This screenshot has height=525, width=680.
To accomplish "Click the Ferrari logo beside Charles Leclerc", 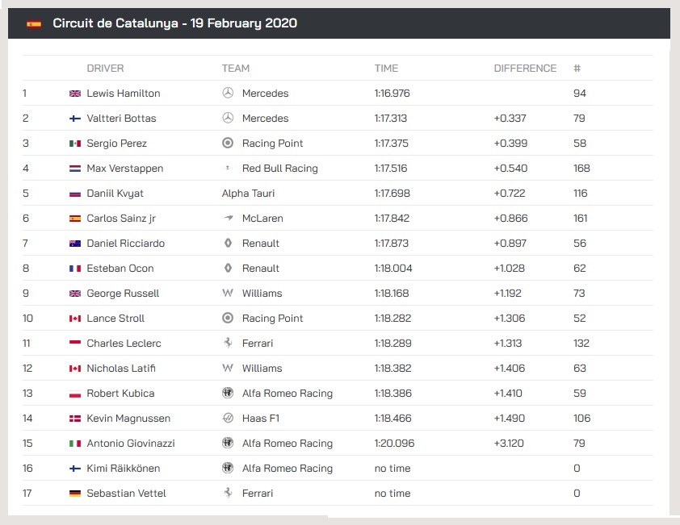I will point(228,344).
